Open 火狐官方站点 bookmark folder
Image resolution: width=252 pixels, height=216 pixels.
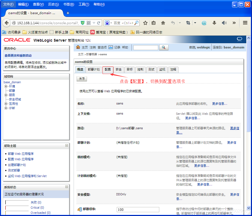[35, 32]
